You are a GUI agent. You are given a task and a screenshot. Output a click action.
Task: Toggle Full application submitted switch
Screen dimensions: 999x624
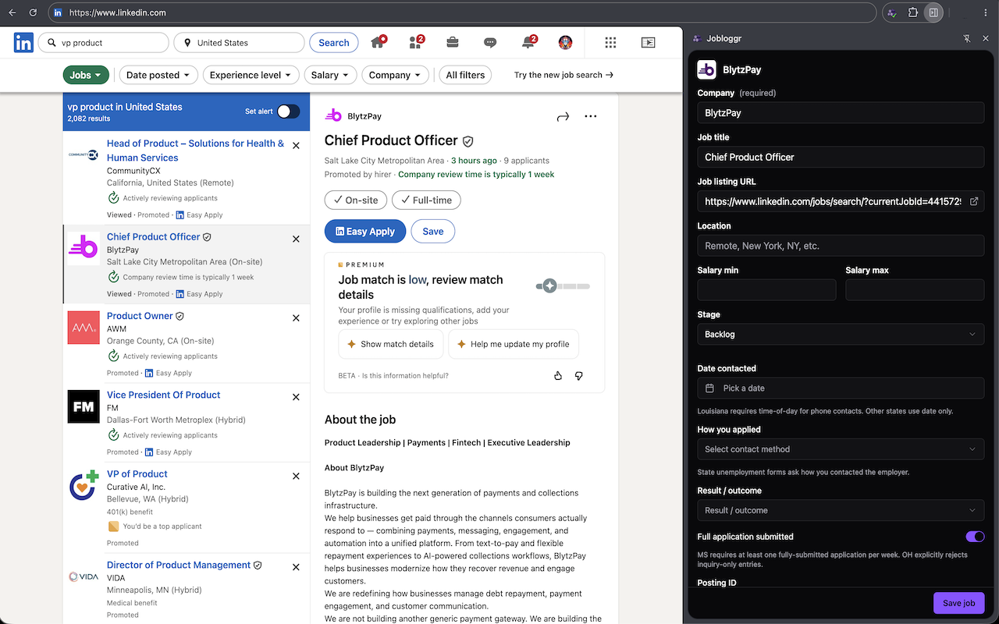coord(975,537)
